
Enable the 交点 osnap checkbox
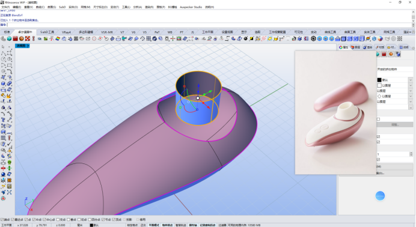[58, 220]
